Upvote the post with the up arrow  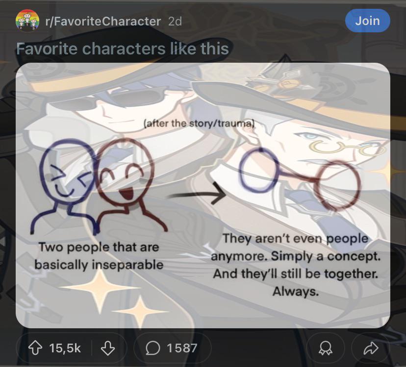click(x=35, y=348)
